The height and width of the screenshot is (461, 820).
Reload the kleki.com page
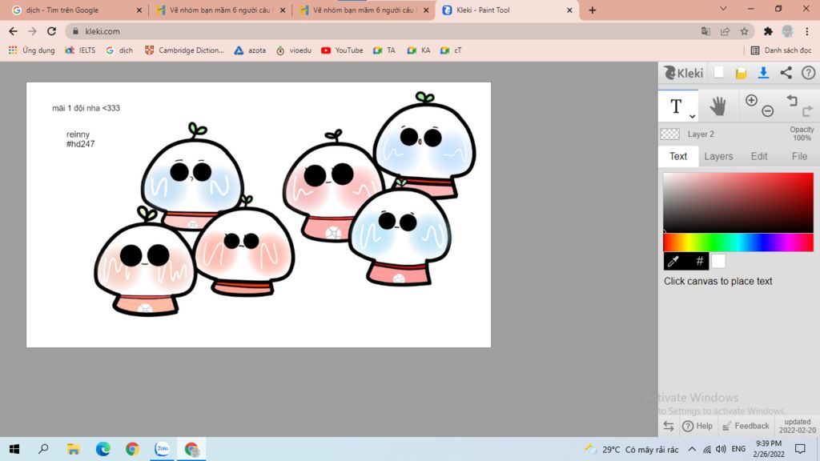[x=51, y=31]
